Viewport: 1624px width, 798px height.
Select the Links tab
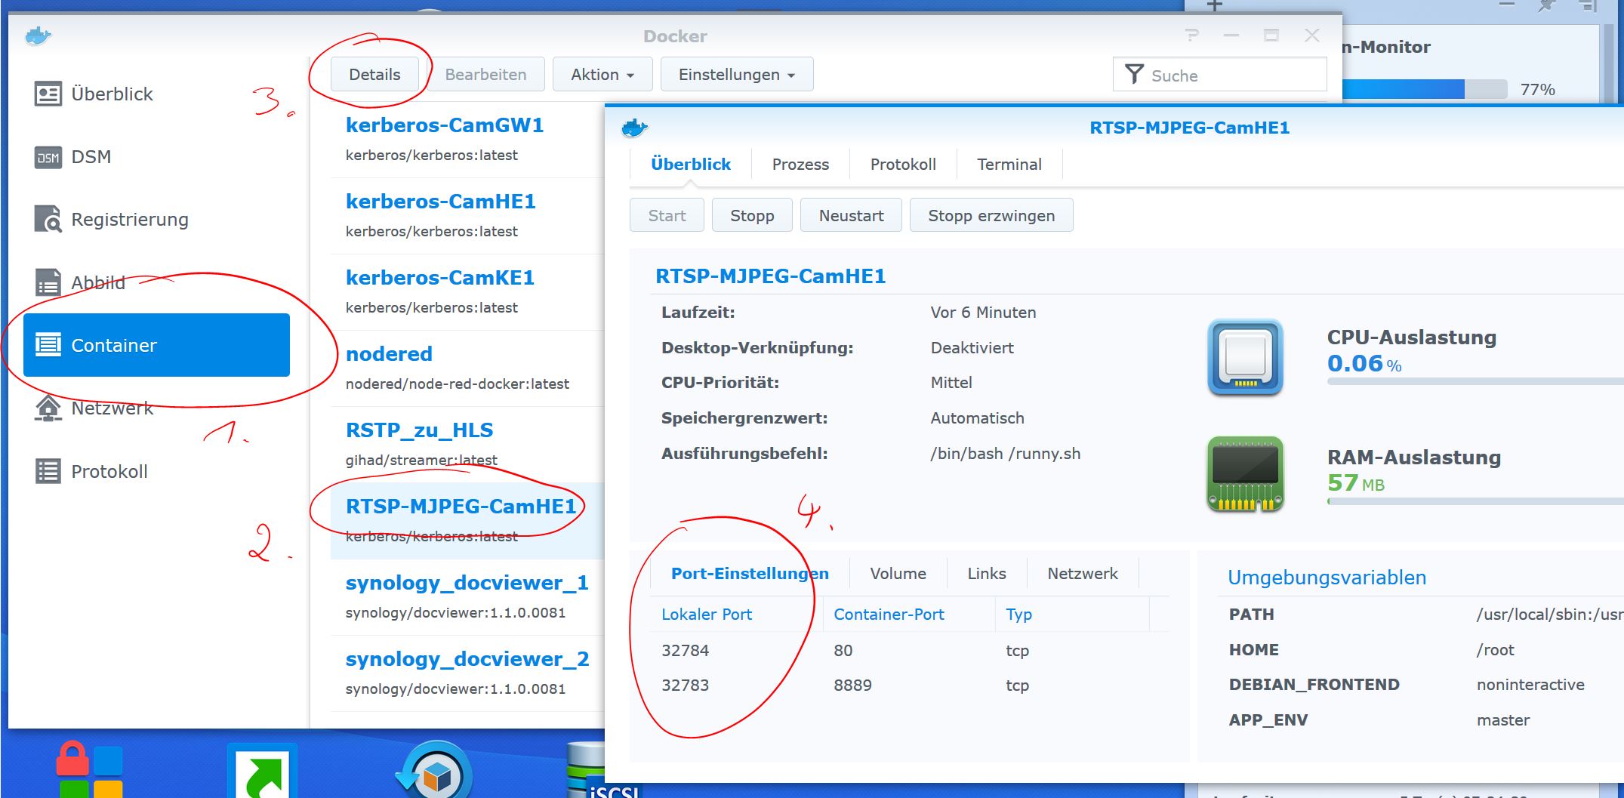click(987, 573)
